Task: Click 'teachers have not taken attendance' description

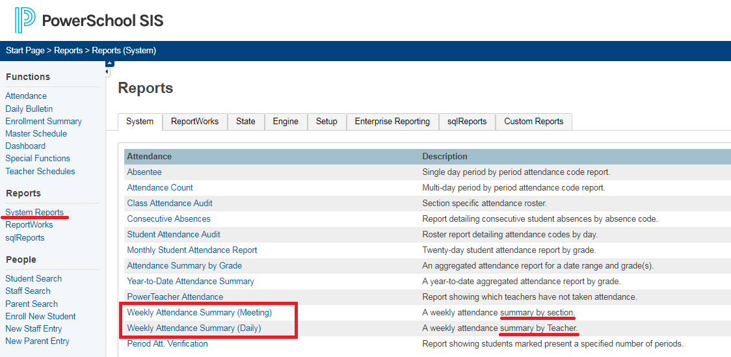Action: click(529, 297)
